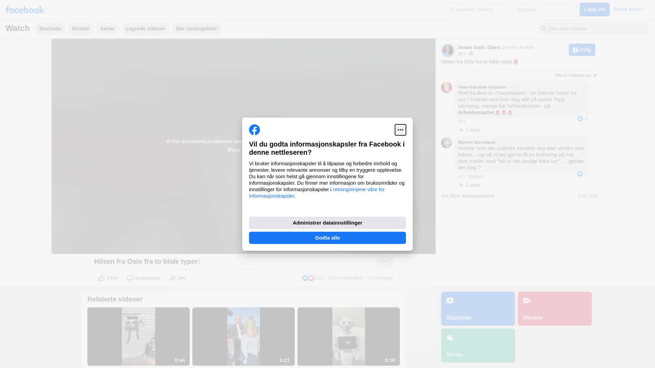Select Direkte tab in Watch navigation
This screenshot has width=655, height=368.
(81, 29)
